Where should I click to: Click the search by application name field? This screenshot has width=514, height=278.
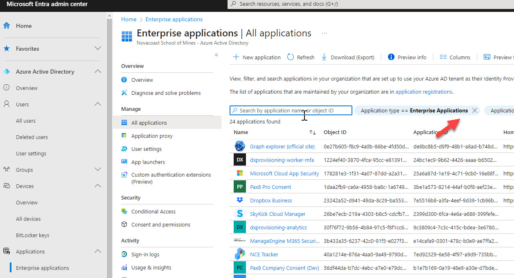(x=291, y=110)
